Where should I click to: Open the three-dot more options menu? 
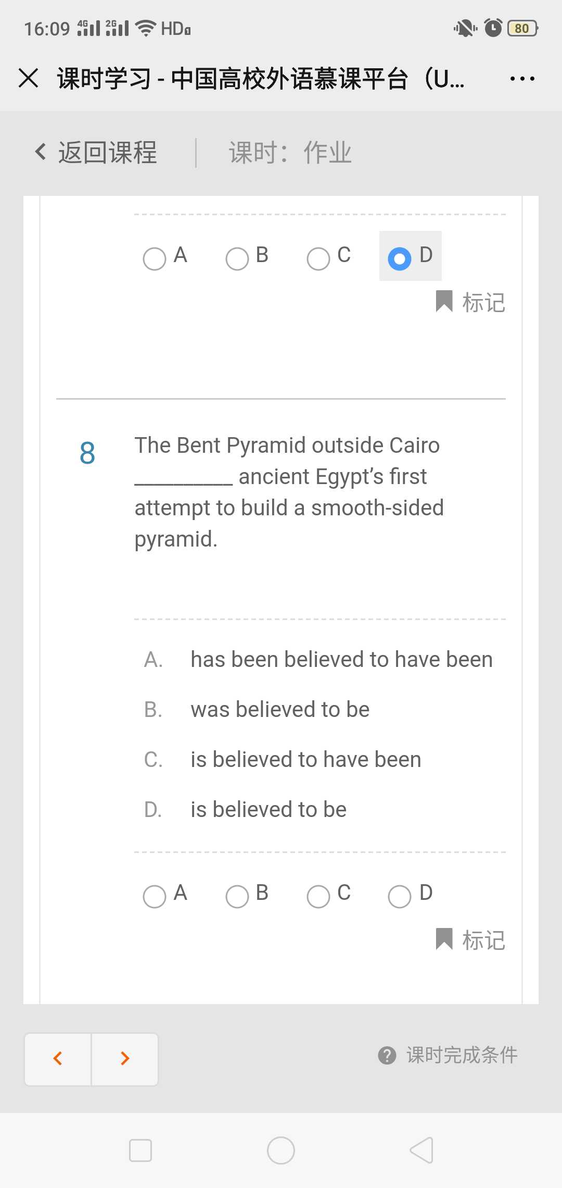tap(522, 79)
